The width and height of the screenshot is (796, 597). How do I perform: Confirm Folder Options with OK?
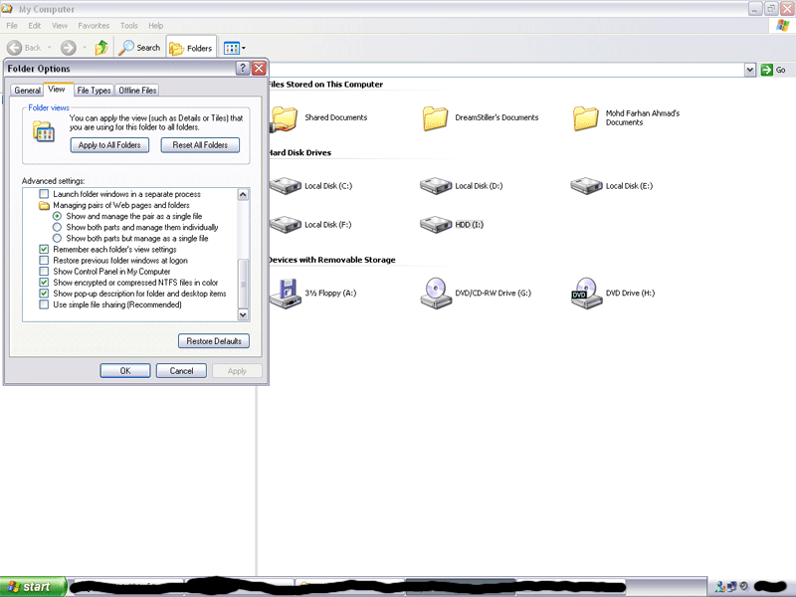[x=125, y=370]
